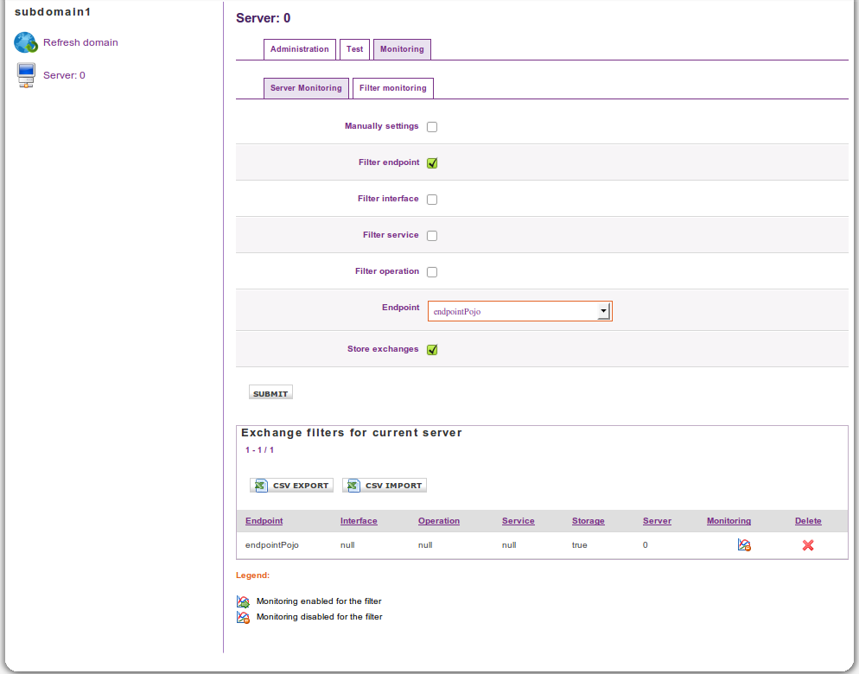Switch to the Administration tab
The image size is (859, 674).
point(299,49)
